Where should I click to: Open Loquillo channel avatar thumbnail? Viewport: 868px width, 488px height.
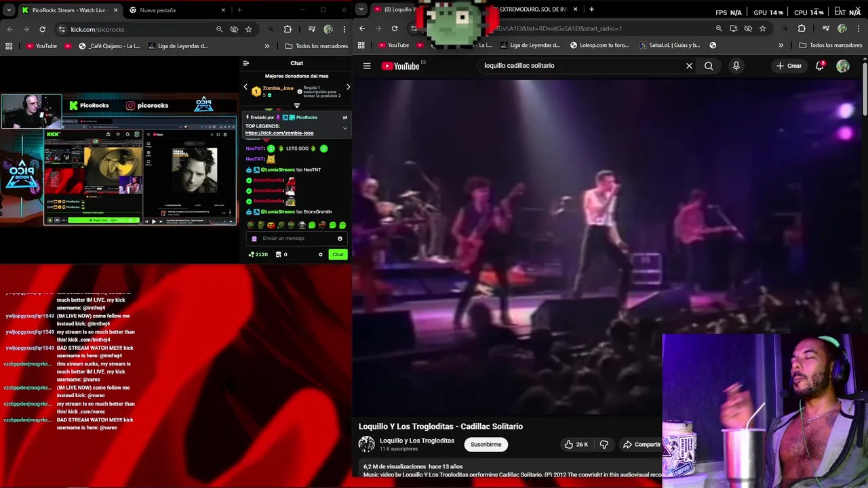point(367,445)
